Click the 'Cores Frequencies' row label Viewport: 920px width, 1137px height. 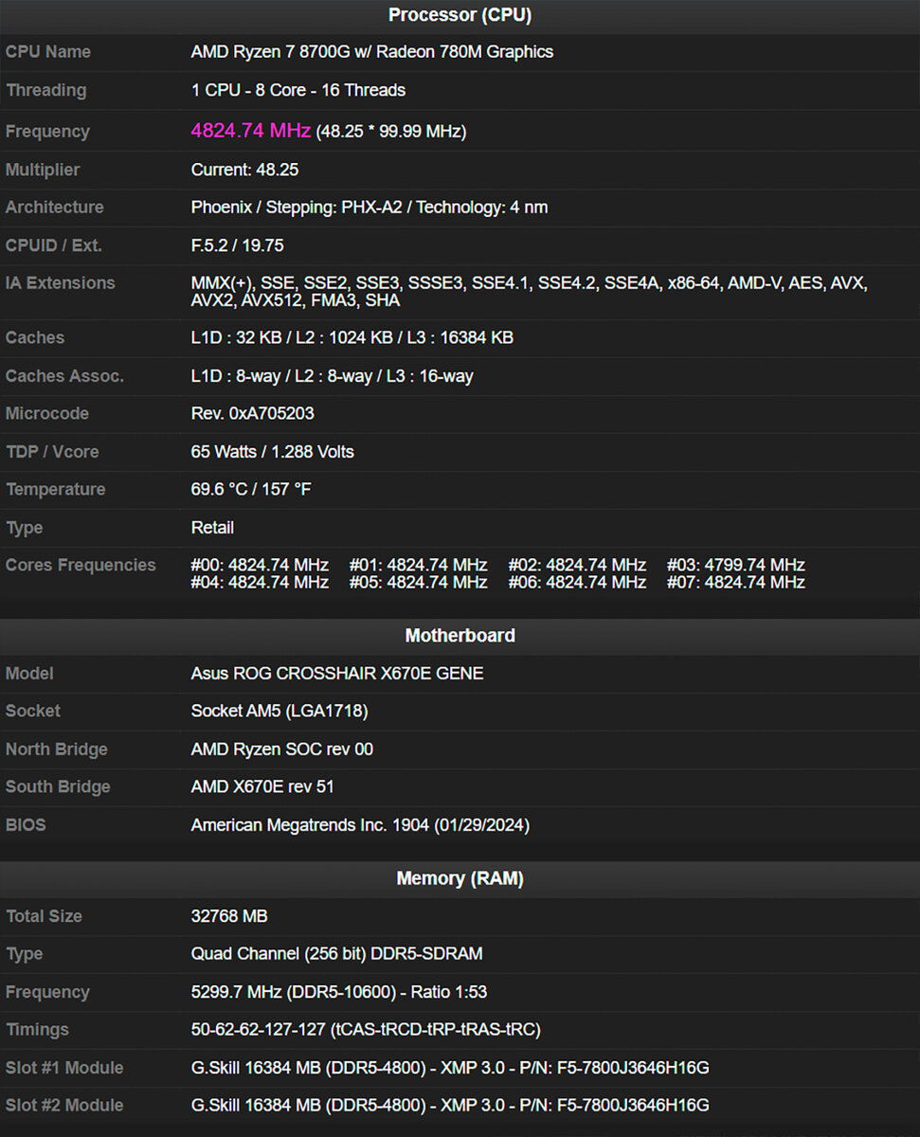click(x=81, y=565)
